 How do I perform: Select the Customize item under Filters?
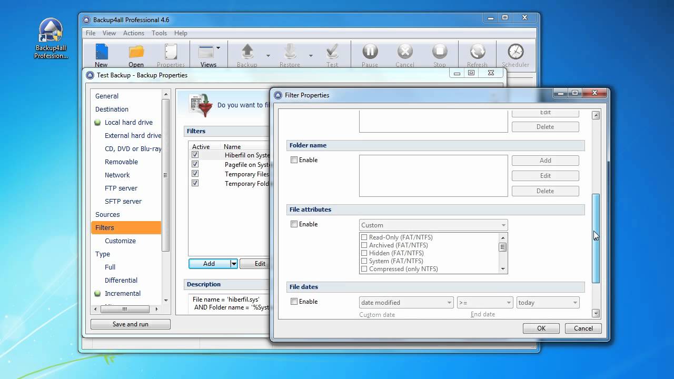click(120, 241)
